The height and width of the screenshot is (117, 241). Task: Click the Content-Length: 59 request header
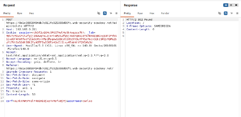pos(21,94)
